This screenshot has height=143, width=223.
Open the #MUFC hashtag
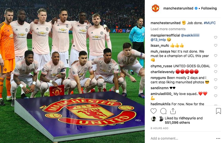coord(210,23)
